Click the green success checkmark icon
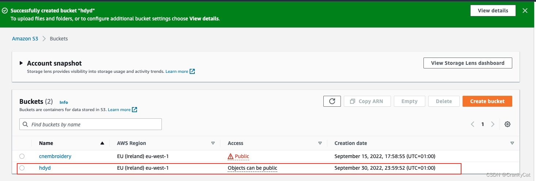The width and height of the screenshot is (536, 181). (x=5, y=11)
